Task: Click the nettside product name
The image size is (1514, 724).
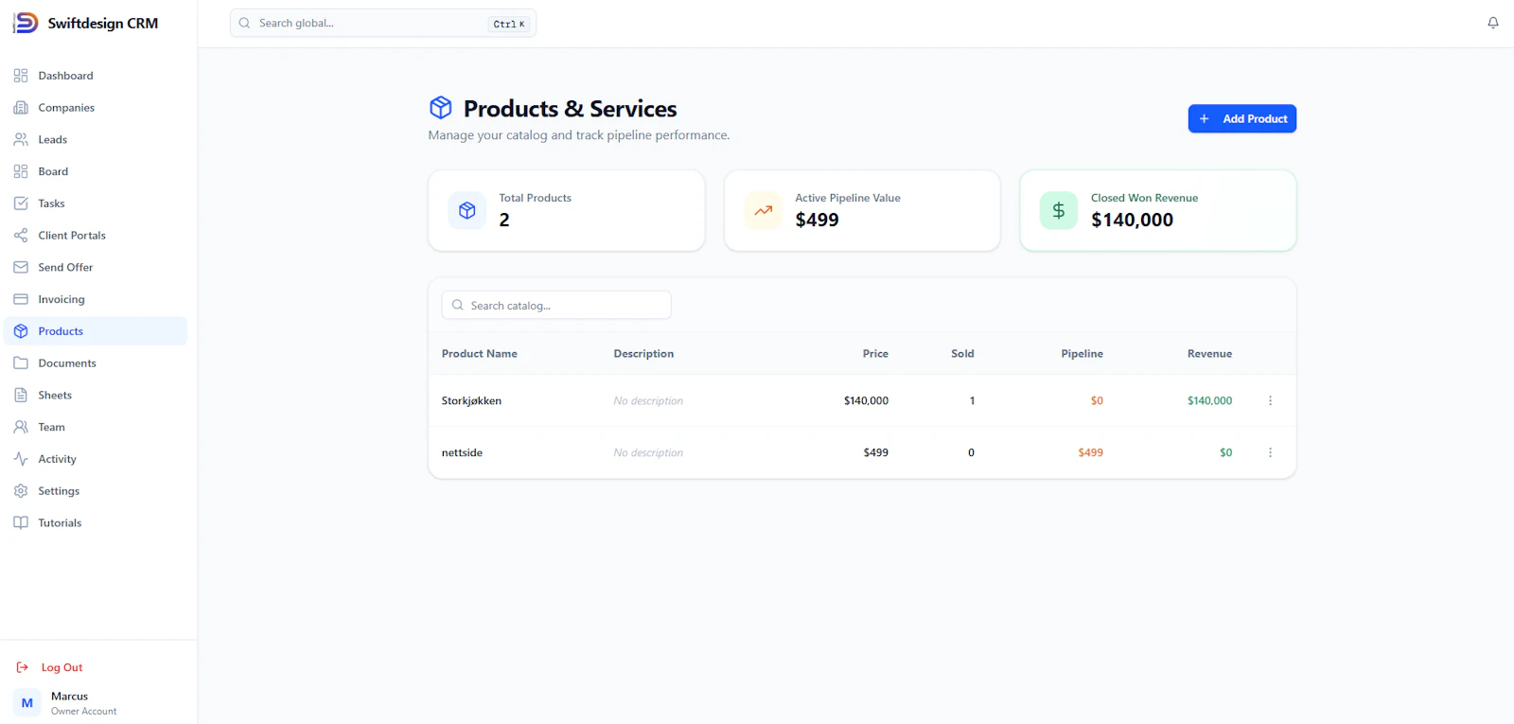Action: coord(462,452)
